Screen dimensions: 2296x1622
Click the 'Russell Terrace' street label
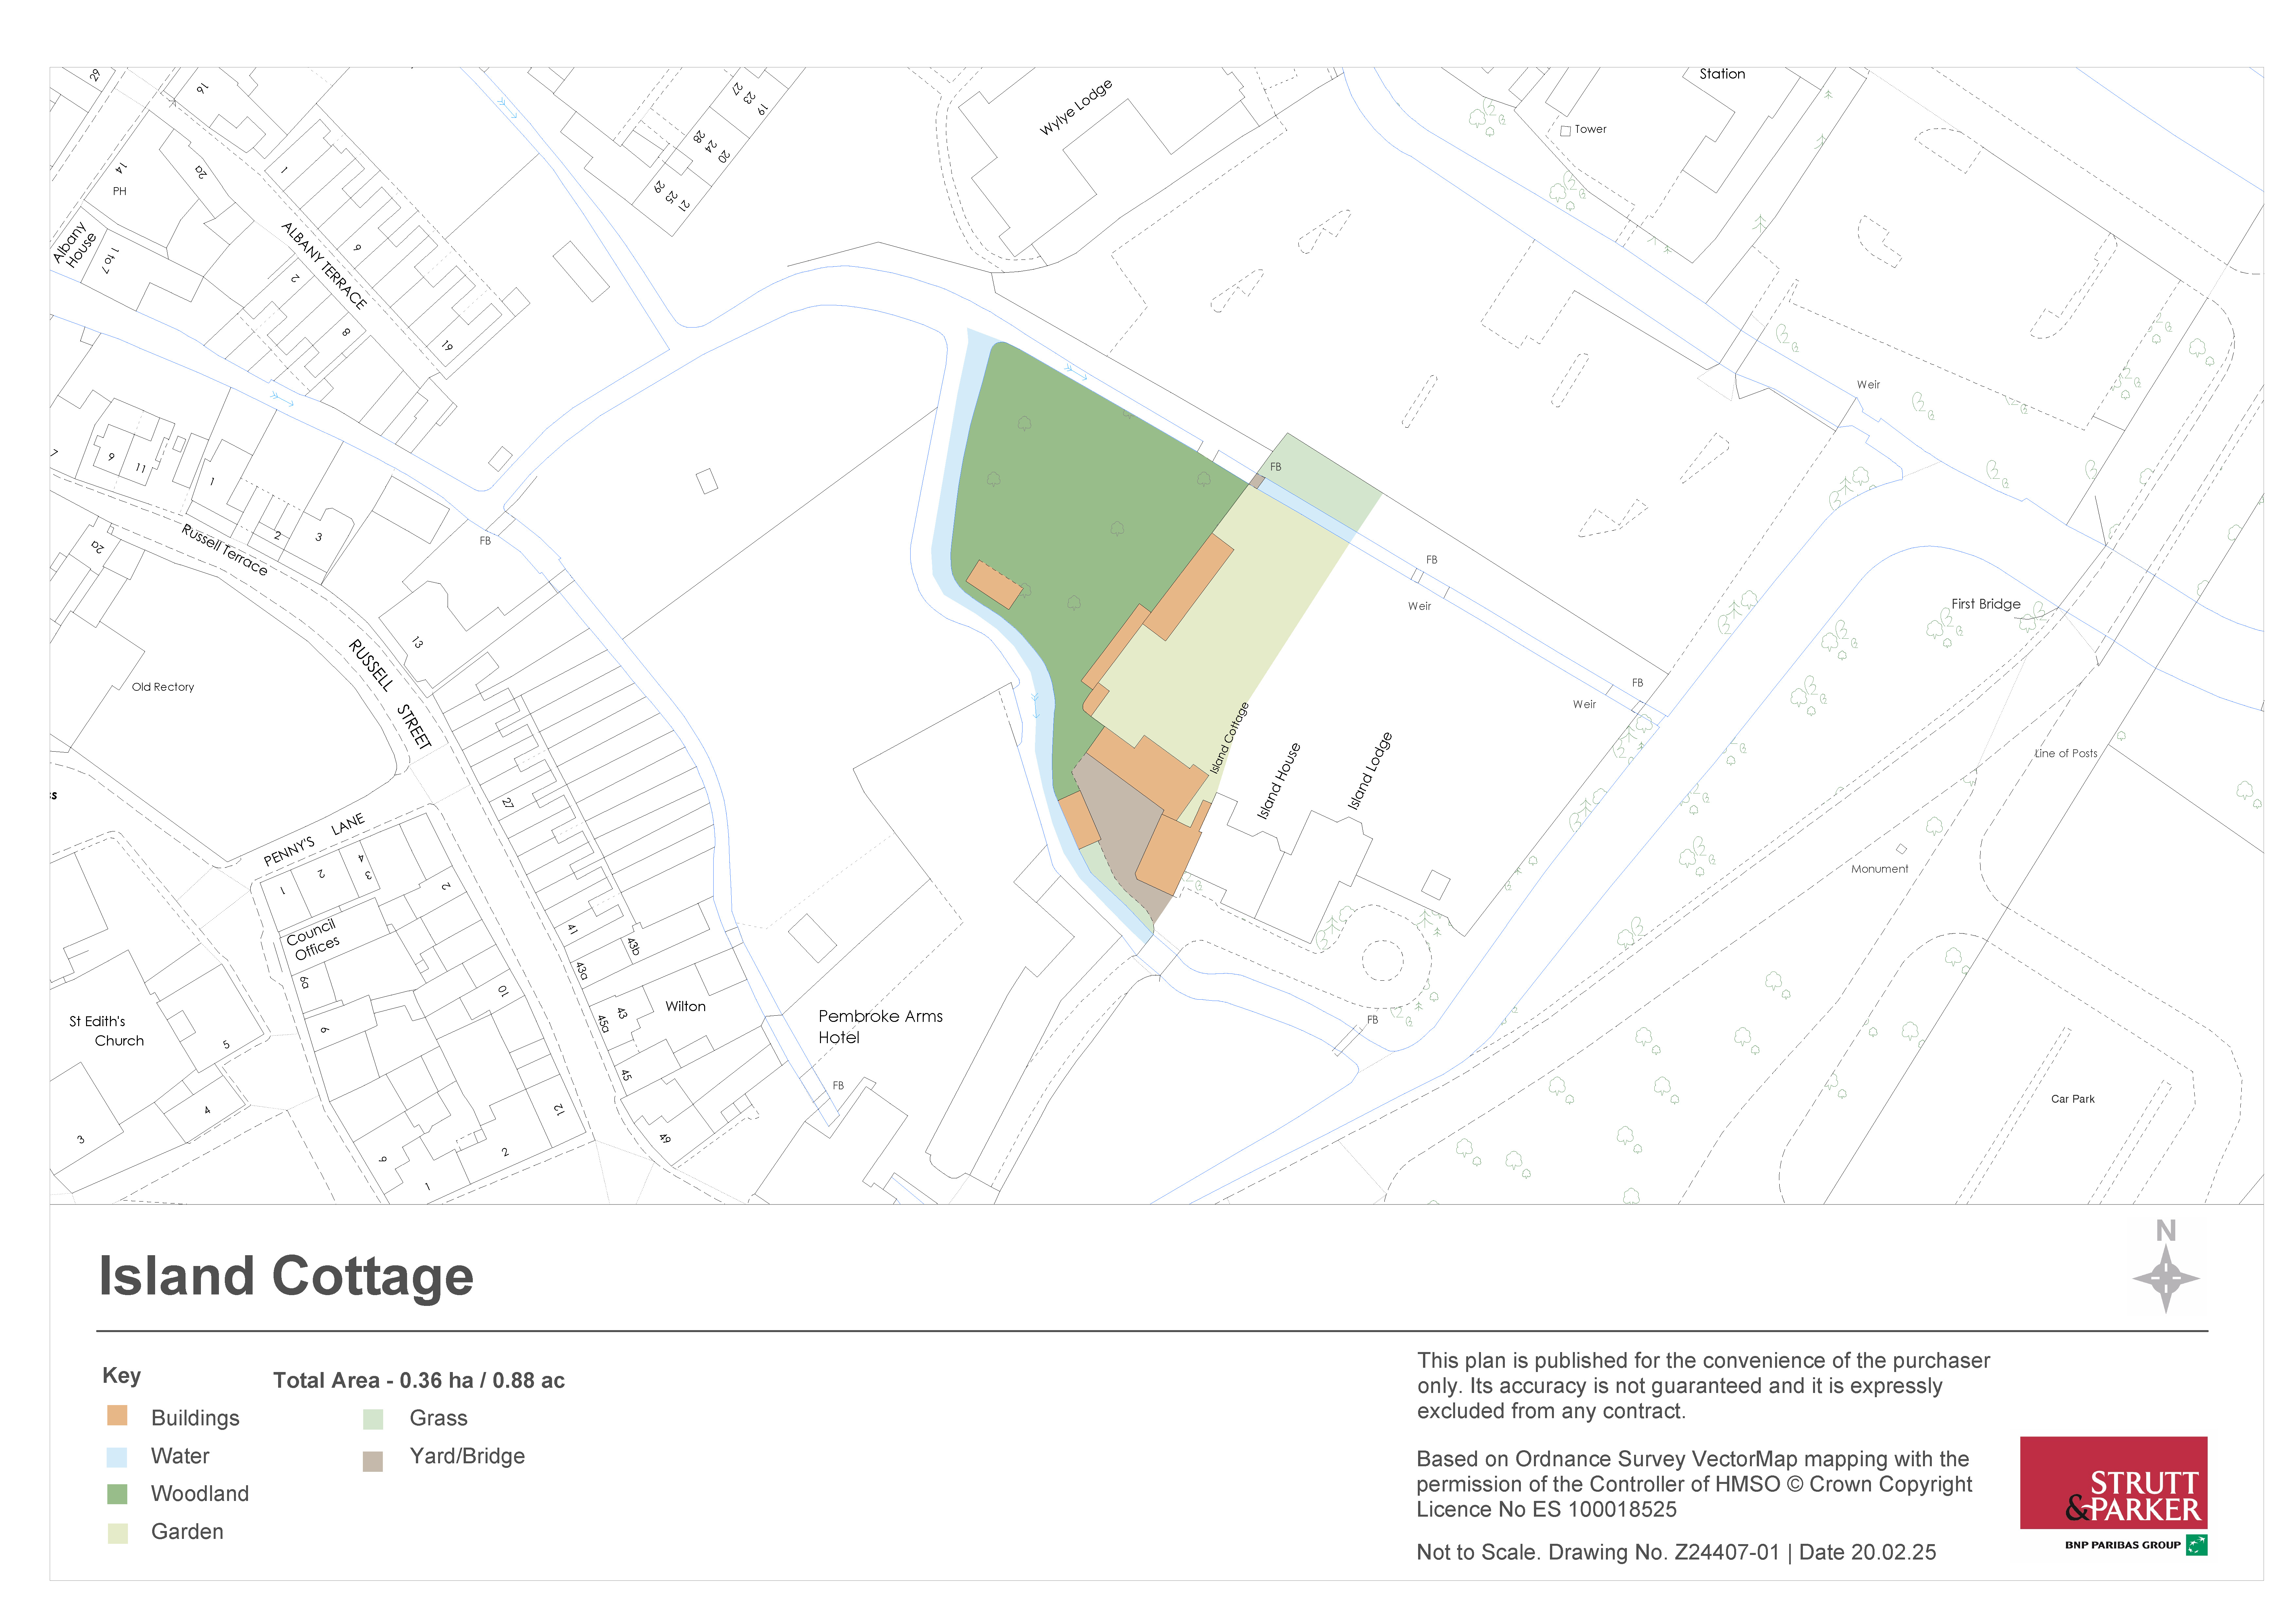click(225, 550)
